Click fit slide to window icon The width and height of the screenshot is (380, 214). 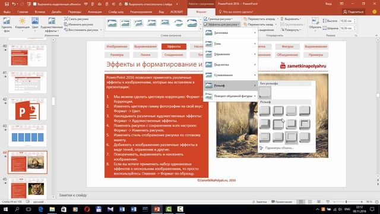click(x=377, y=202)
